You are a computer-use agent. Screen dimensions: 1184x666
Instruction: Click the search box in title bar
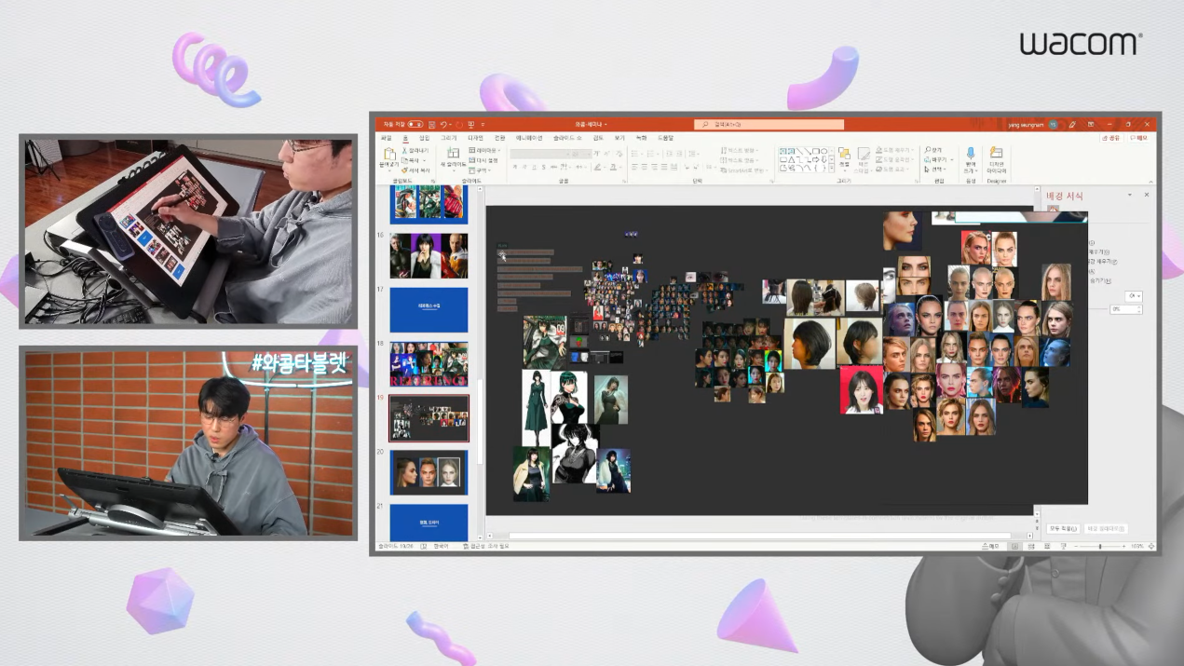pyautogui.click(x=769, y=124)
